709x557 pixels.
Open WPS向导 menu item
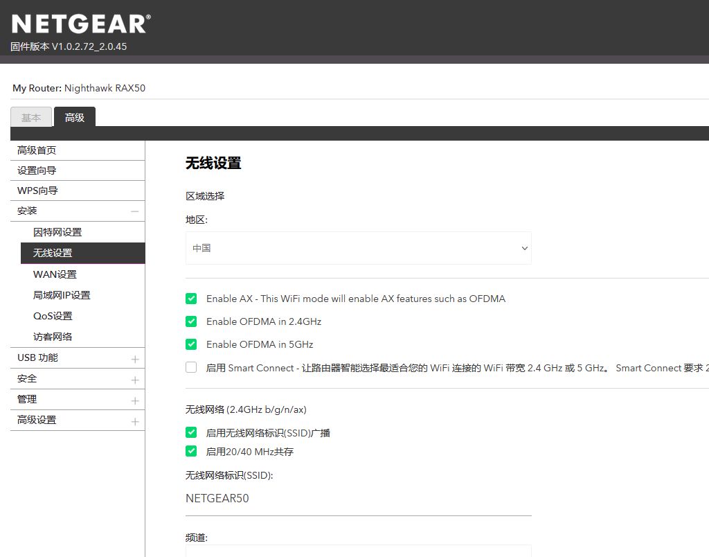point(38,191)
